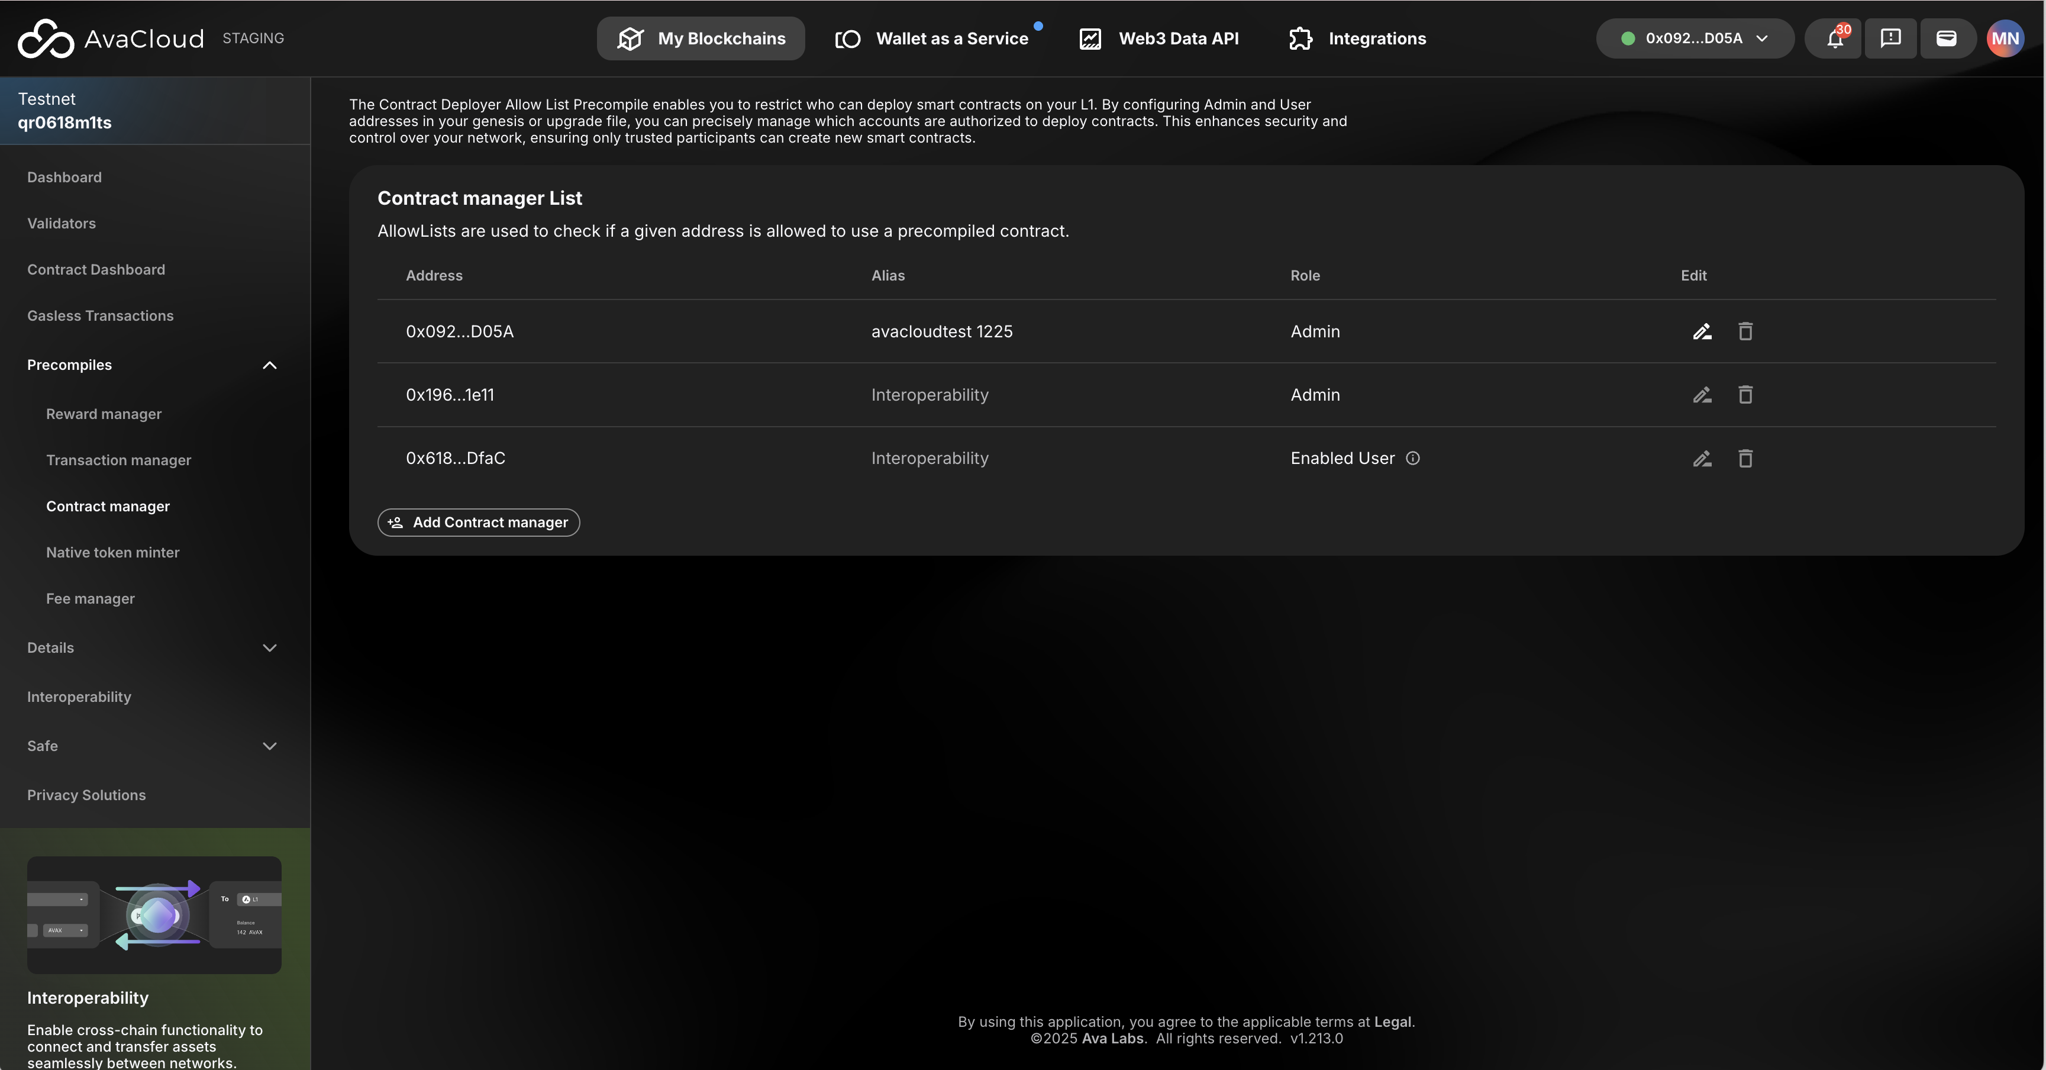Collapse the Precompiles section
Image resolution: width=2046 pixels, height=1070 pixels.
coord(269,365)
